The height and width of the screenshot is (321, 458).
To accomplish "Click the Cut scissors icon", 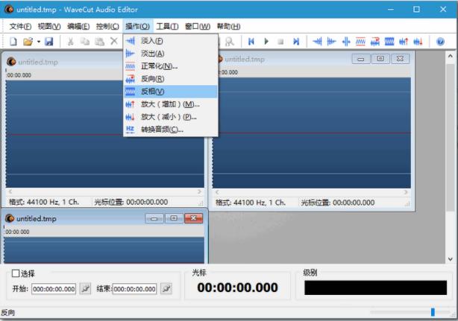I will pyautogui.click(x=70, y=42).
